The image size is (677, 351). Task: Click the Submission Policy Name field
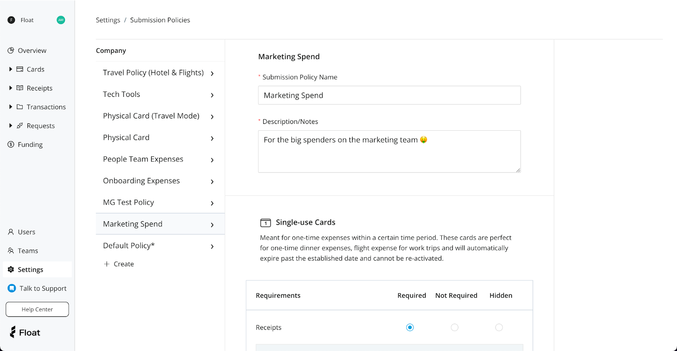tap(389, 95)
